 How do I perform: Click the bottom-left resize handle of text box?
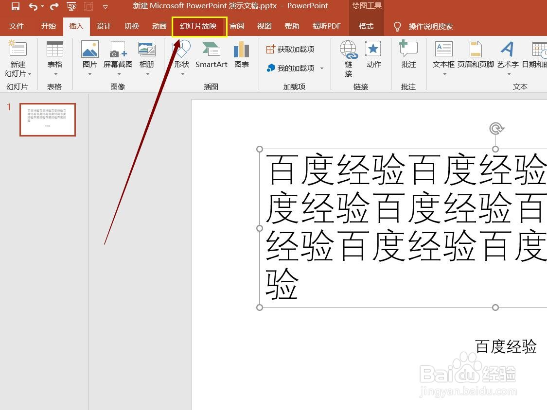coord(260,307)
